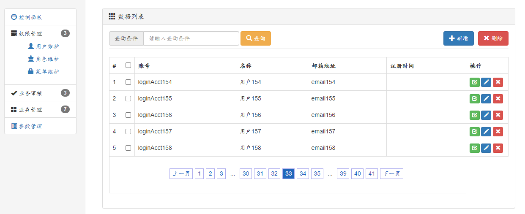525x214 pixels.
Task: Edit the loginAcct158 row with pencil icon
Action: coord(486,148)
